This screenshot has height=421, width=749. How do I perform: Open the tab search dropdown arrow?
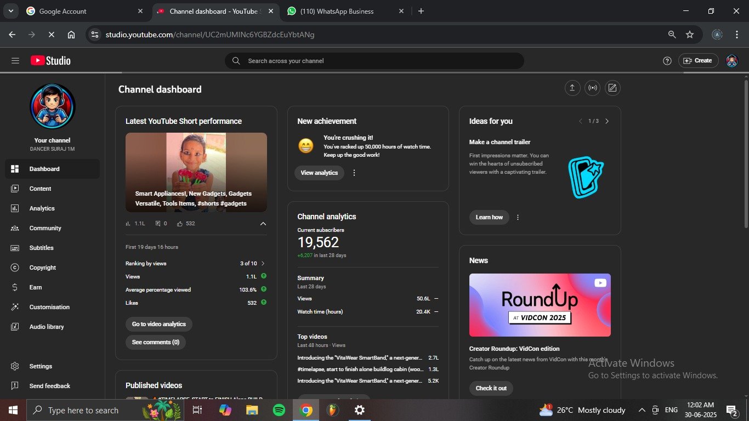coord(11,11)
